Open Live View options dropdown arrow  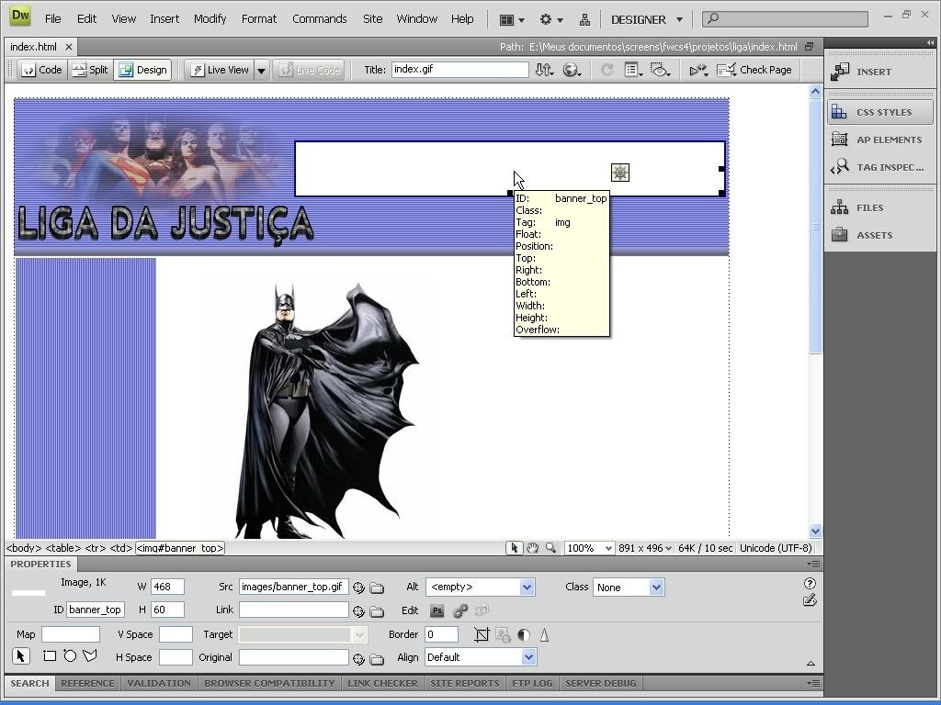(262, 70)
